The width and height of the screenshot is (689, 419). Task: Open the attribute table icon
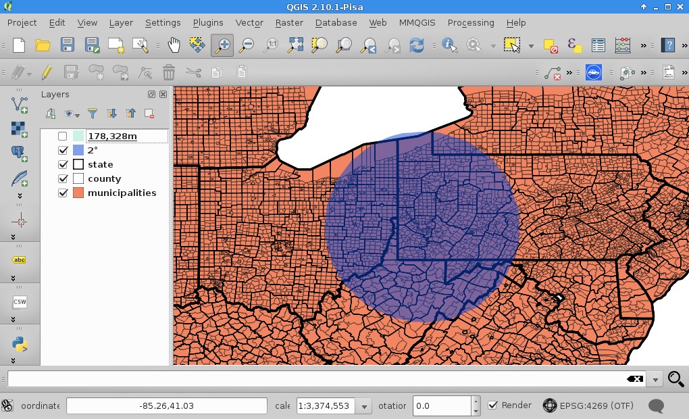598,45
